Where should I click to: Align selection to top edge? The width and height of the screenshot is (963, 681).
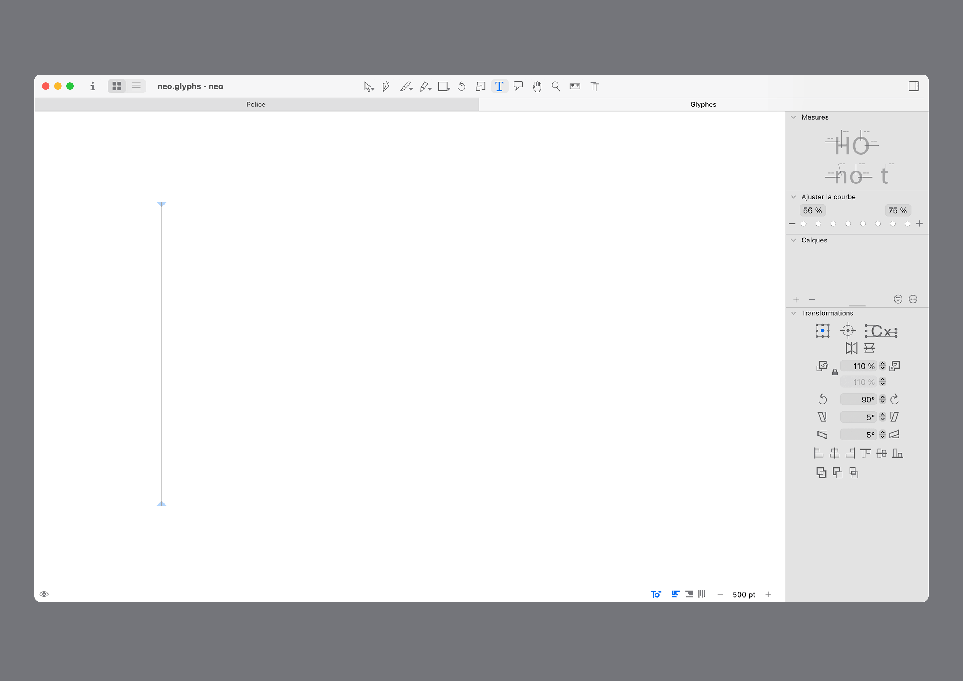click(x=866, y=453)
